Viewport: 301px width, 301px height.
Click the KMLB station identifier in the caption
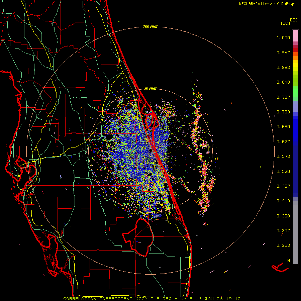[187, 299]
